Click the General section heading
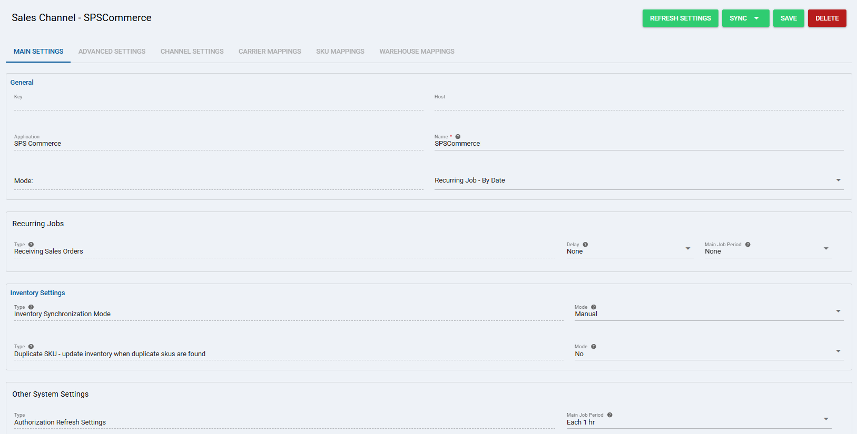Screen dimensions: 857x434 tap(22, 83)
